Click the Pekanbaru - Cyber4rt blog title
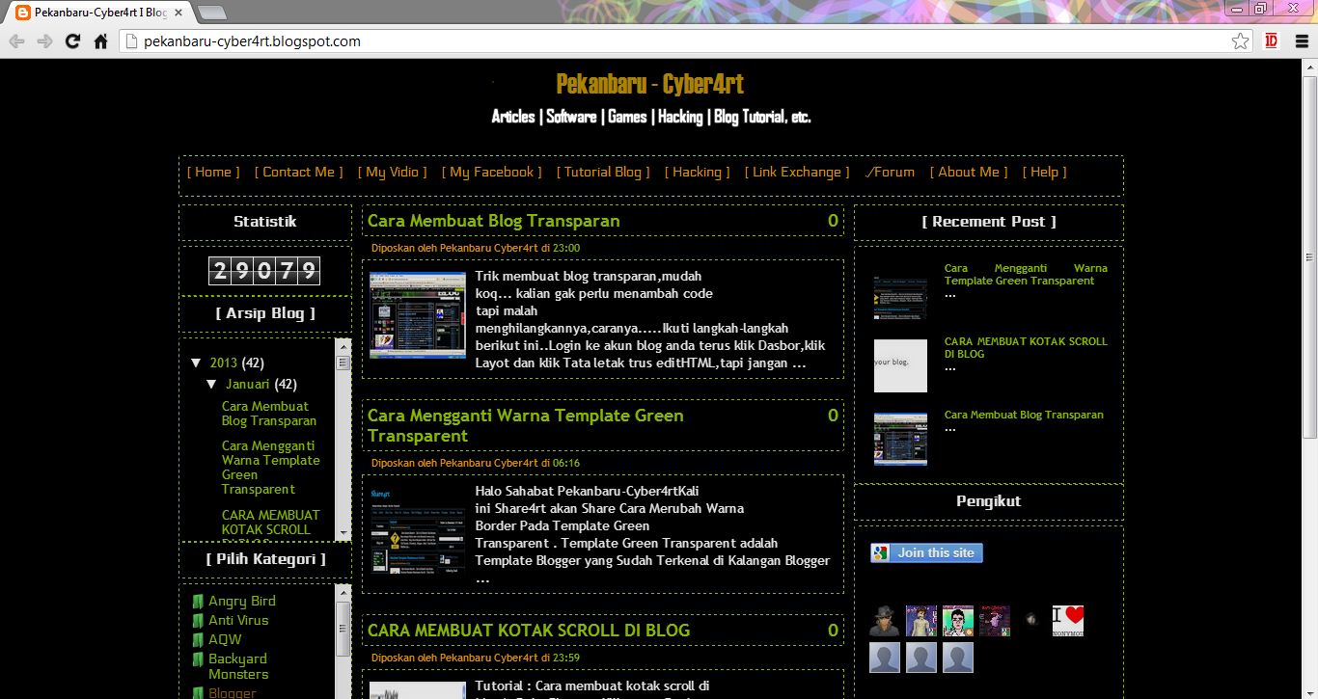 coord(650,84)
